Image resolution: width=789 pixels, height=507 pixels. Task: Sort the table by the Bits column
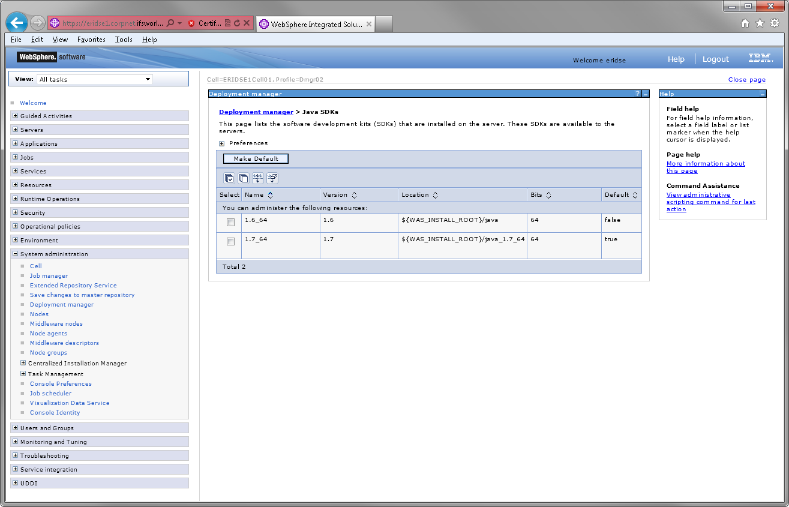(548, 195)
